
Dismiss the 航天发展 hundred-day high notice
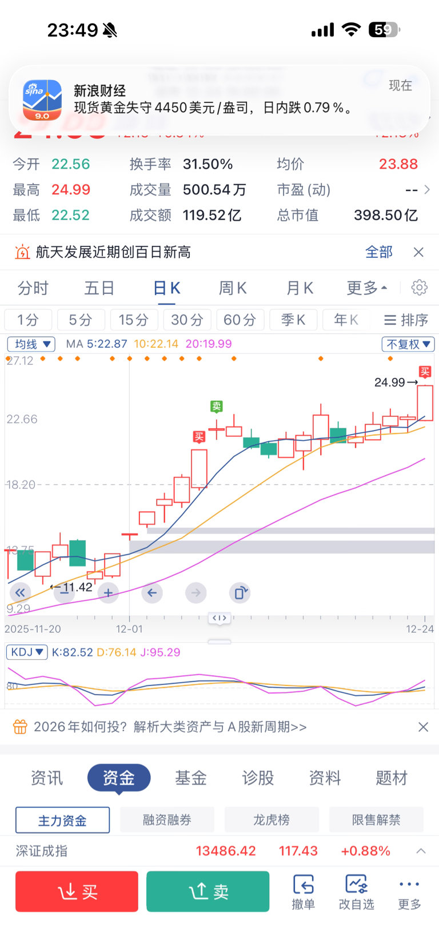pyautogui.click(x=418, y=252)
